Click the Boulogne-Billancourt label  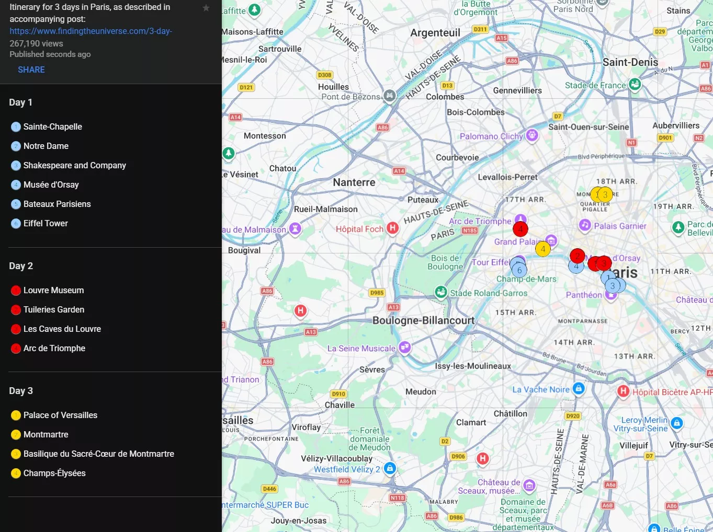click(x=423, y=320)
